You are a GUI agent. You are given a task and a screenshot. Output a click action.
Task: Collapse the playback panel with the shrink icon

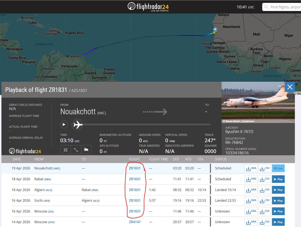pyautogui.click(x=65, y=150)
